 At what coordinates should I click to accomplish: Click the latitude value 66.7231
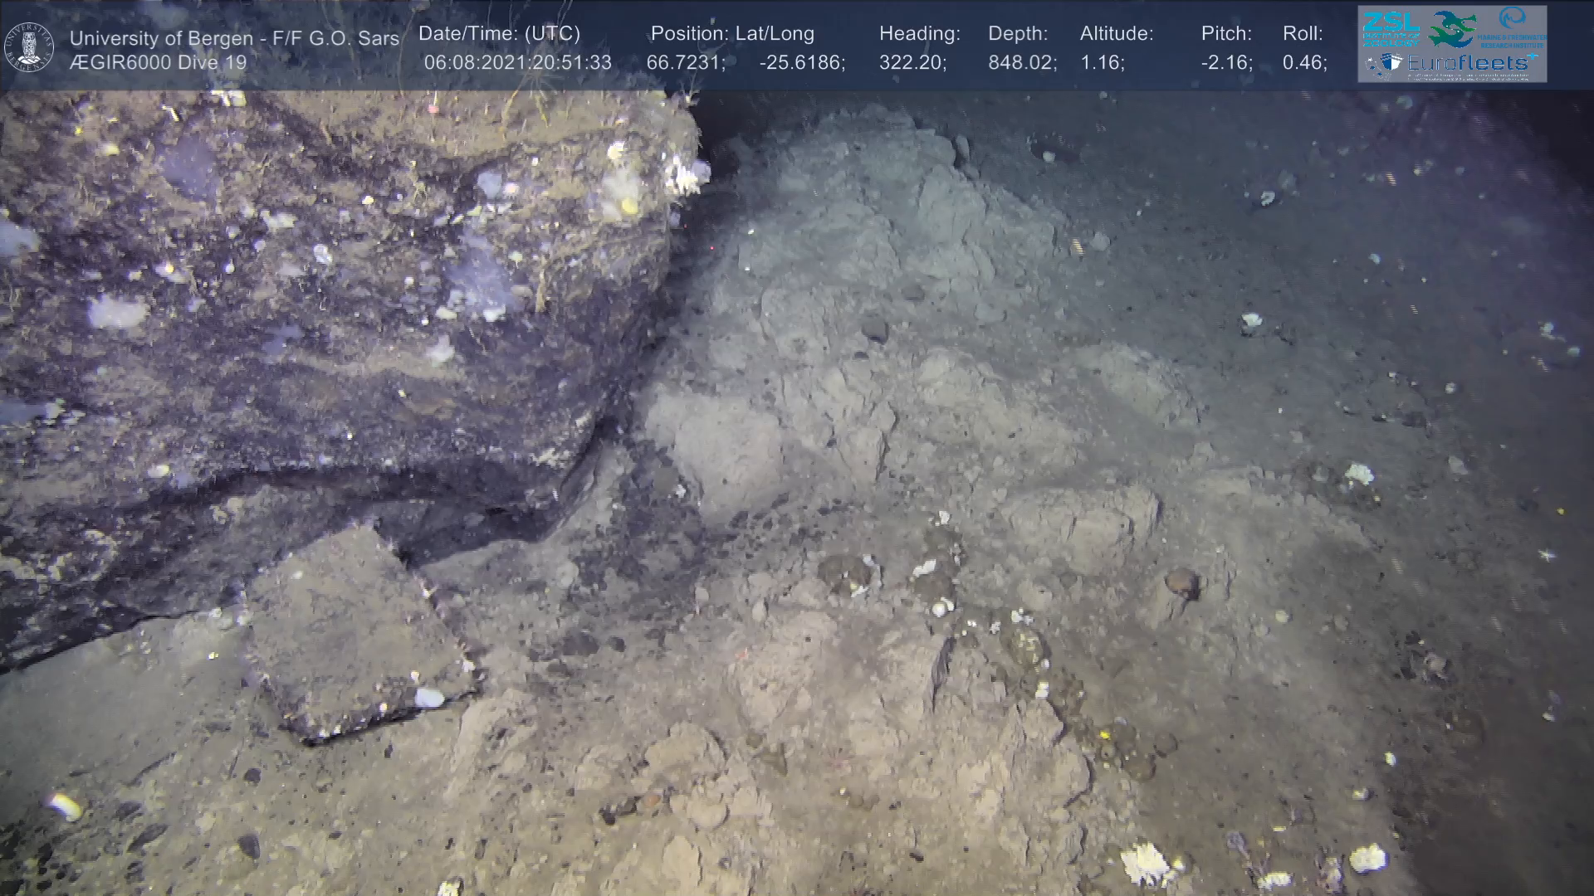(686, 63)
